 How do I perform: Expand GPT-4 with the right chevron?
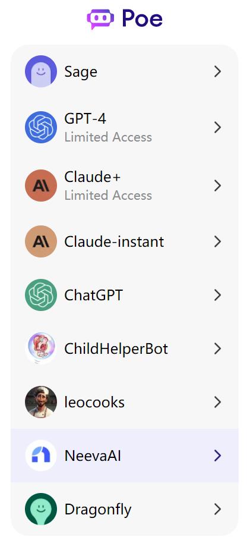pyautogui.click(x=217, y=127)
